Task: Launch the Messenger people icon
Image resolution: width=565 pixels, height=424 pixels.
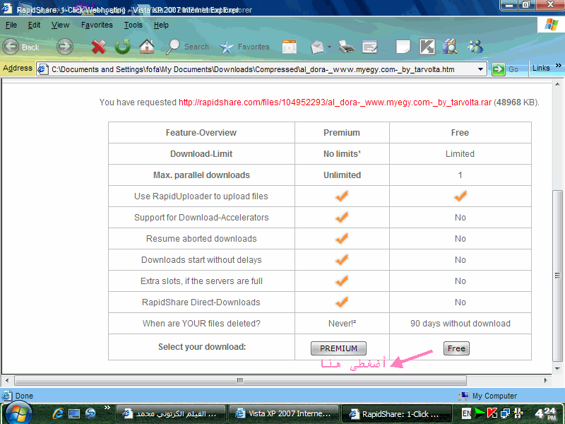Action: pyautogui.click(x=475, y=47)
